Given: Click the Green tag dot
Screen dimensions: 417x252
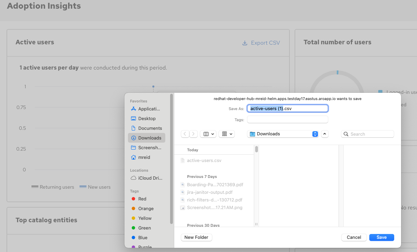Looking at the screenshot, I should tap(133, 228).
